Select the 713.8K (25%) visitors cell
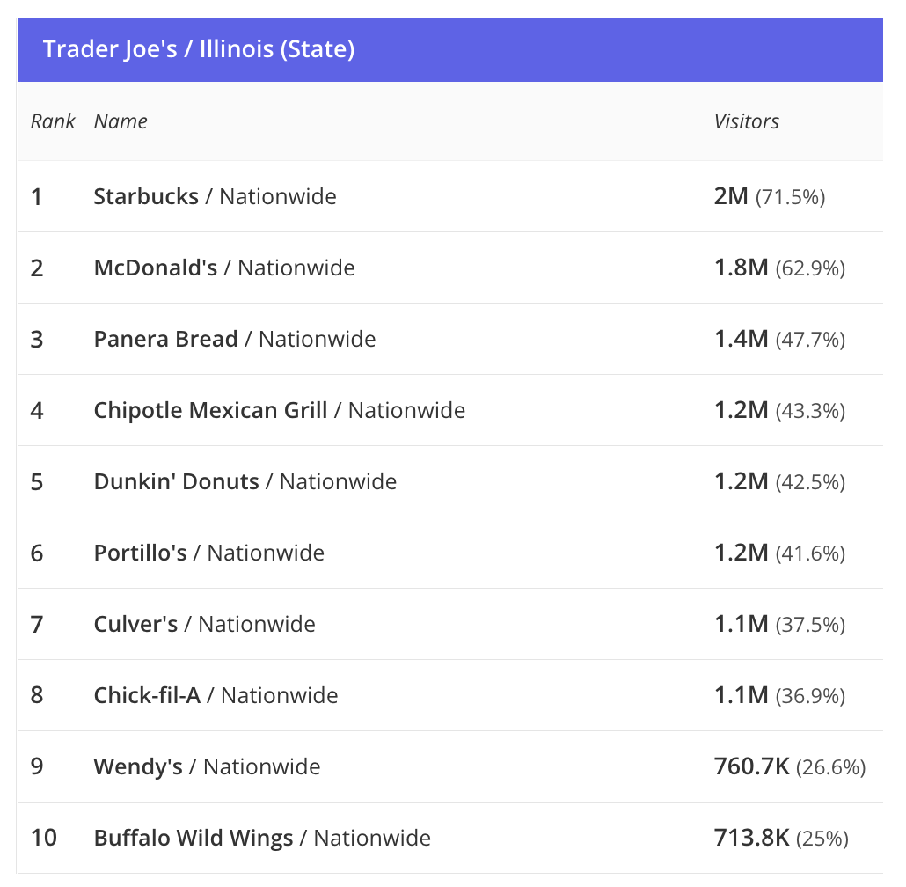The width and height of the screenshot is (906, 887). pyautogui.click(x=781, y=838)
